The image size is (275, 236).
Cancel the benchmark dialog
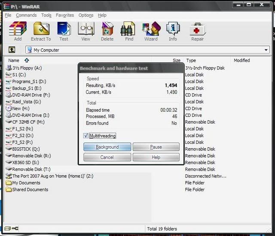(107, 157)
